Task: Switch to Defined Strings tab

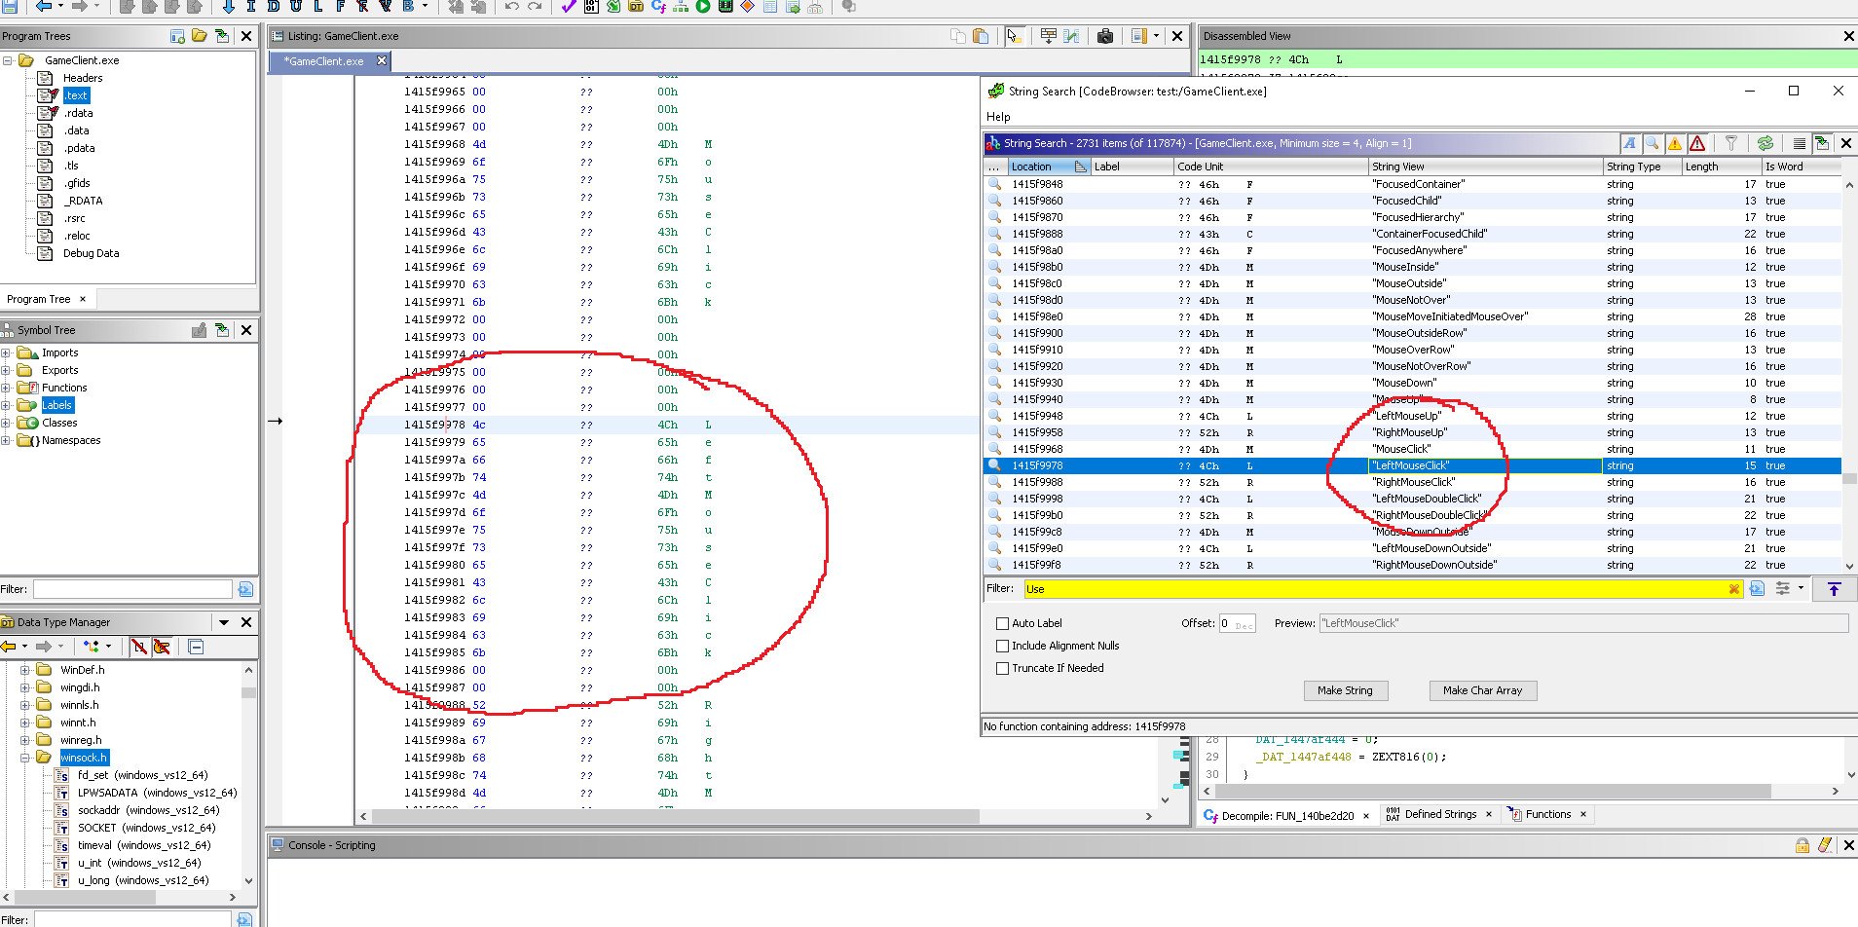Action: [1441, 814]
